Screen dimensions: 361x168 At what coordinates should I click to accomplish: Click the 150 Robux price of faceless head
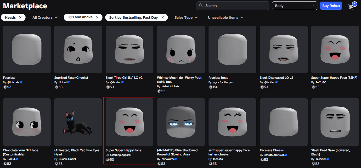pos(213,87)
